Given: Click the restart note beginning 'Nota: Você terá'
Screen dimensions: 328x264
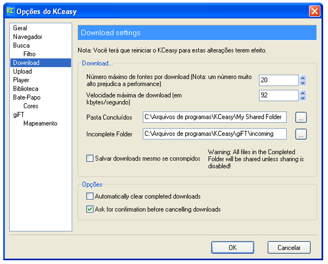Looking at the screenshot, I should [x=172, y=50].
